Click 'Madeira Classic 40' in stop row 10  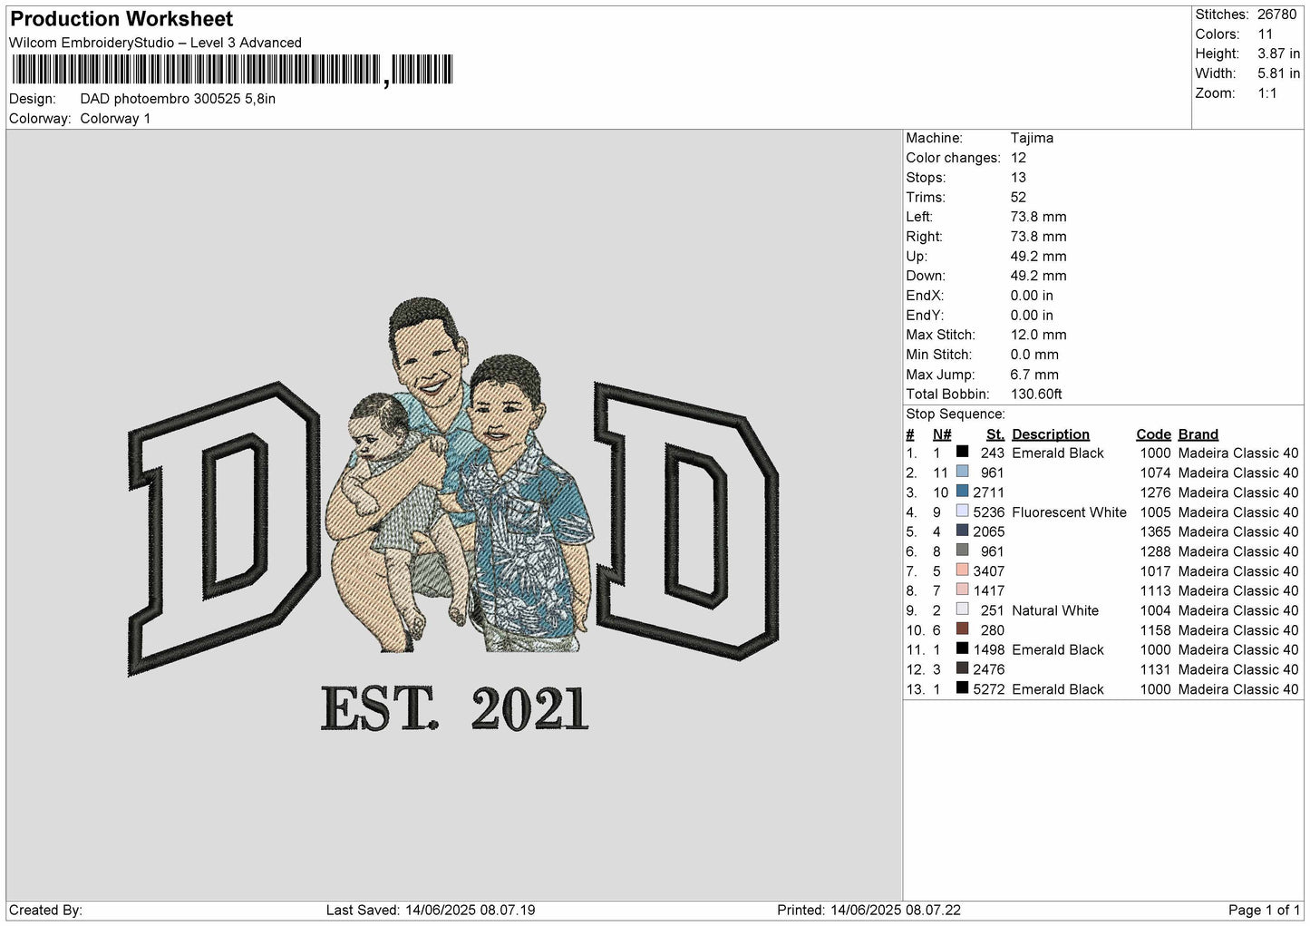pyautogui.click(x=1238, y=629)
